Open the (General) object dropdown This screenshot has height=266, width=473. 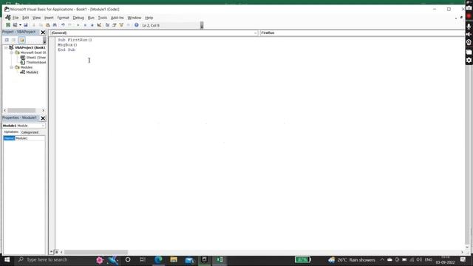click(154, 33)
